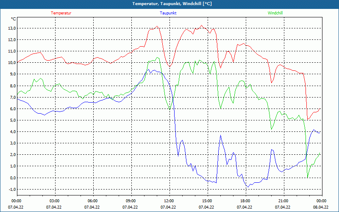This screenshot has height=212, width=339.
Task: Click the 21:00 time label
Action: (x=283, y=201)
